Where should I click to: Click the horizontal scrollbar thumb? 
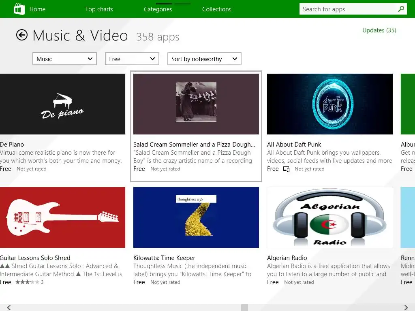[244, 307]
